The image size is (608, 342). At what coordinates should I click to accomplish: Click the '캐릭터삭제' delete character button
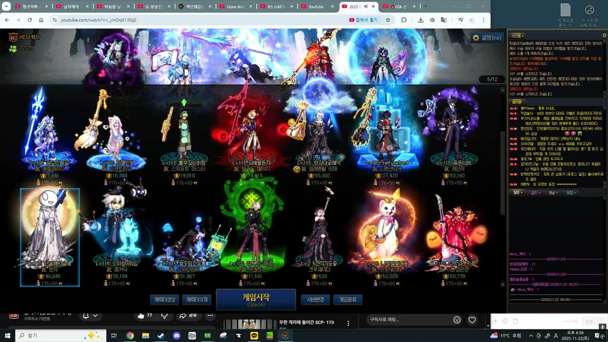click(197, 300)
